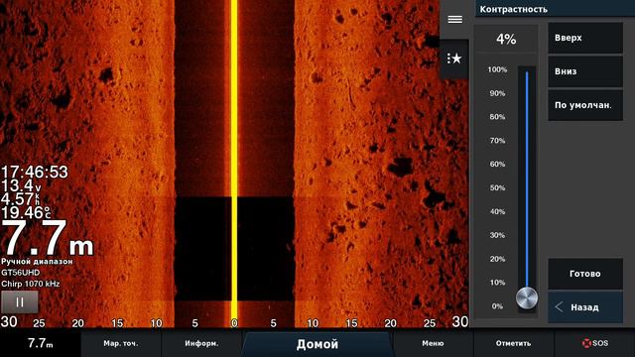This screenshot has height=357, width=635.
Task: Reset contrast with По умолчан. button
Action: click(585, 105)
